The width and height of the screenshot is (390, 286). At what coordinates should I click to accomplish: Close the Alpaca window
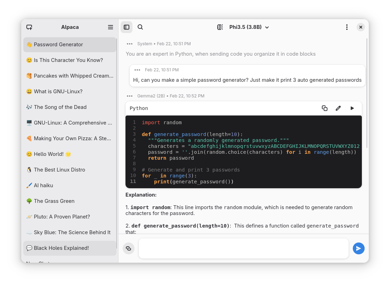tap(361, 27)
